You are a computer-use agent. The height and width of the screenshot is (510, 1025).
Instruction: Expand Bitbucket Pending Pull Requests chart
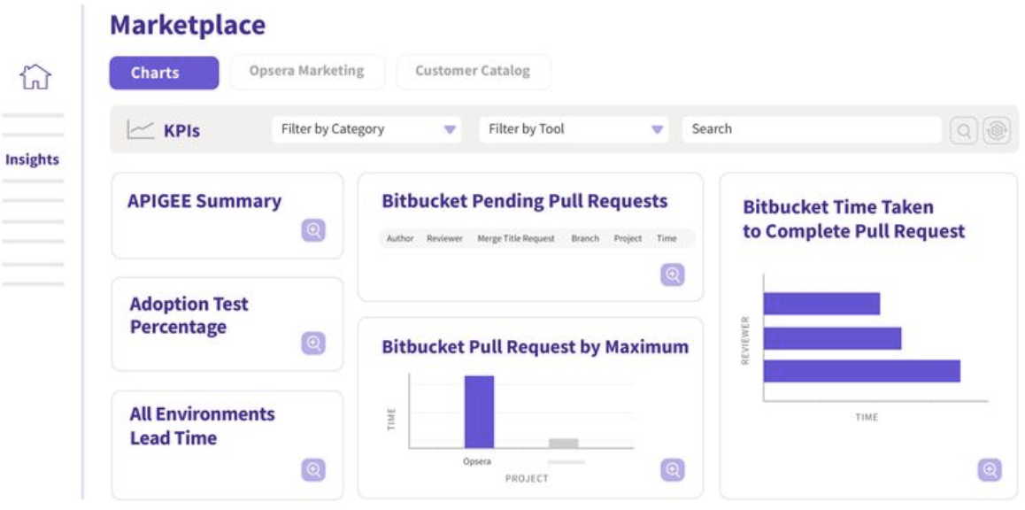coord(673,274)
